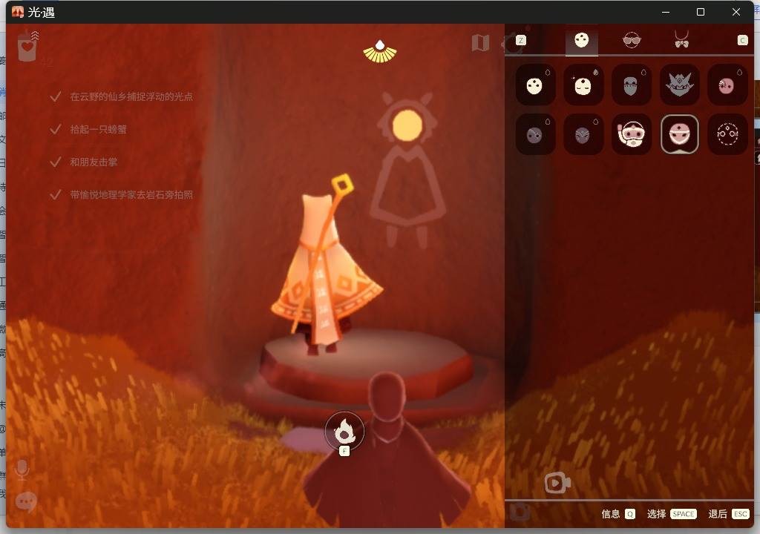This screenshot has height=534, width=760.
Task: Click quest text 带愉悦地理学家去岩石旁拍照
Action: click(x=131, y=195)
